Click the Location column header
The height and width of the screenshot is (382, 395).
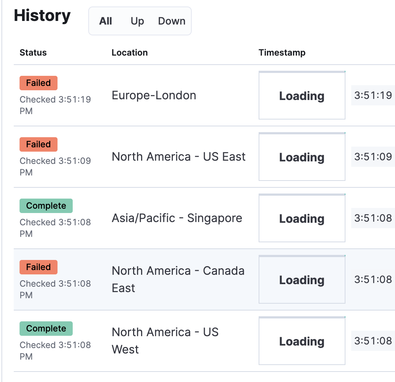[129, 53]
